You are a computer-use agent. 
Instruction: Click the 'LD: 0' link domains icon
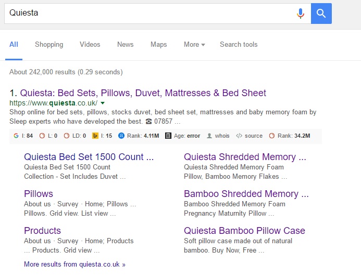point(67,136)
